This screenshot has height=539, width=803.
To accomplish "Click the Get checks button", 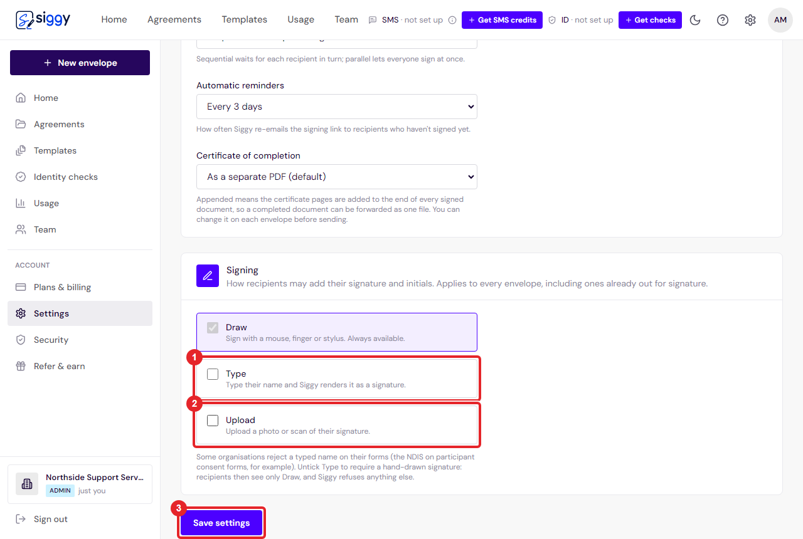I will [650, 20].
